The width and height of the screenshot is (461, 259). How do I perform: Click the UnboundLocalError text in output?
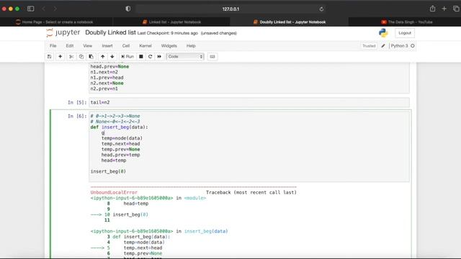coord(114,192)
